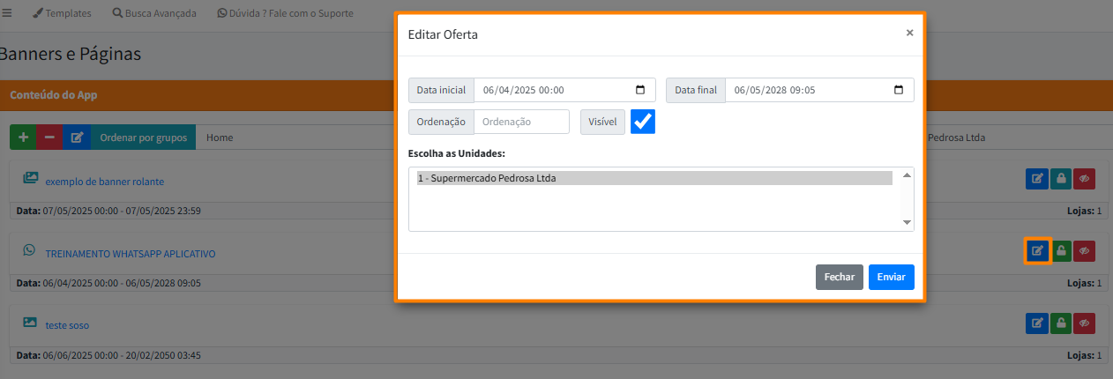Uncheck the Visível checkbox

pos(643,122)
